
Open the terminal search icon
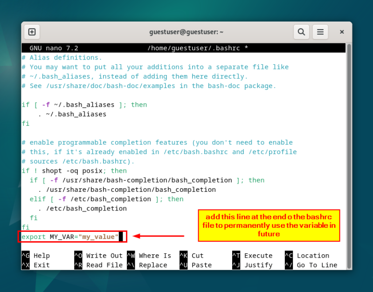pyautogui.click(x=301, y=32)
